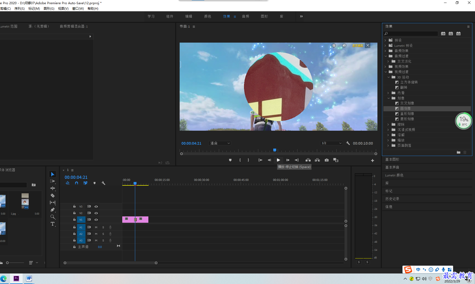Hide track V1 output eye
The height and width of the screenshot is (284, 475).
tap(96, 220)
